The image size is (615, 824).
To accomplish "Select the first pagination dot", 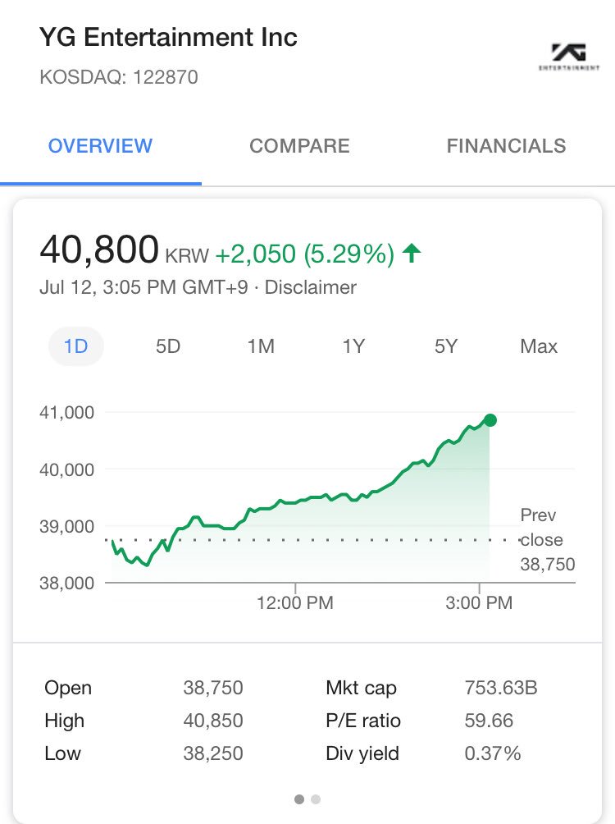I will point(299,799).
